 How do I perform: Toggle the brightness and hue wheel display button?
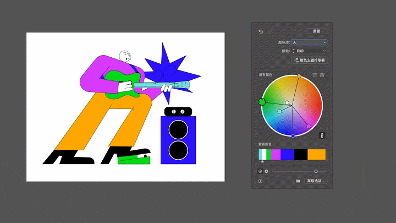point(267,171)
